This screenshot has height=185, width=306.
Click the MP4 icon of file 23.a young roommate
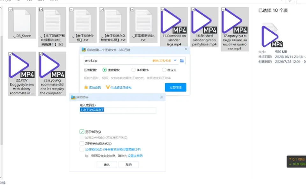point(52,65)
